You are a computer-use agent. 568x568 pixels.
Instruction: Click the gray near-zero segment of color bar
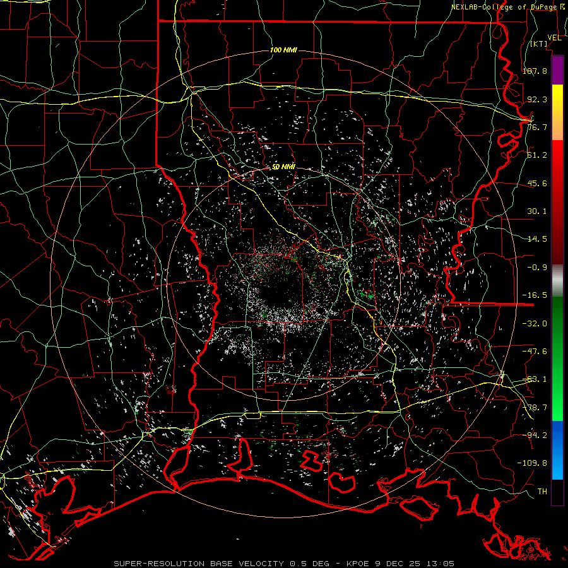click(x=557, y=281)
